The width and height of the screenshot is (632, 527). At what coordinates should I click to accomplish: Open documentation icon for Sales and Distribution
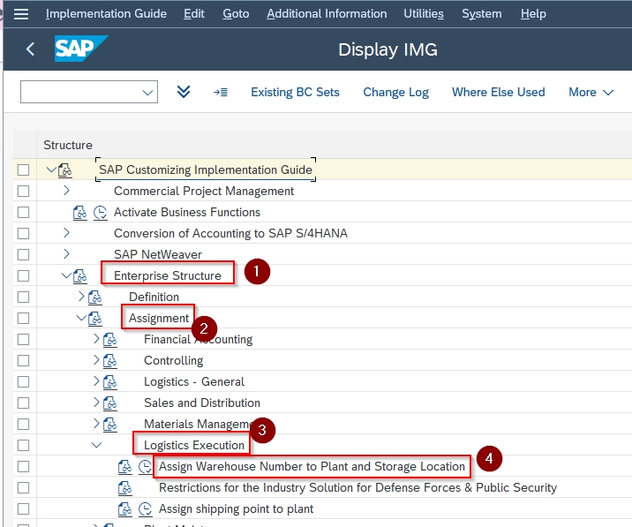pos(109,403)
